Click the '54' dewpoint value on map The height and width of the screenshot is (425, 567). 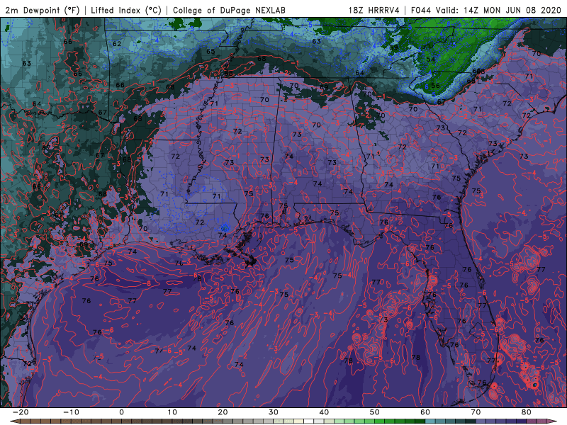coord(430,59)
